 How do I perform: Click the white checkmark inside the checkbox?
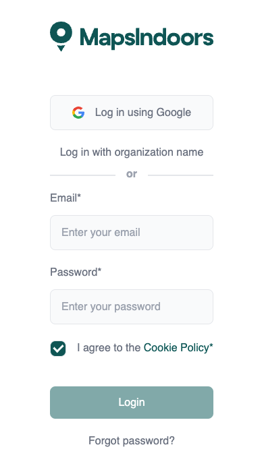[x=58, y=349]
